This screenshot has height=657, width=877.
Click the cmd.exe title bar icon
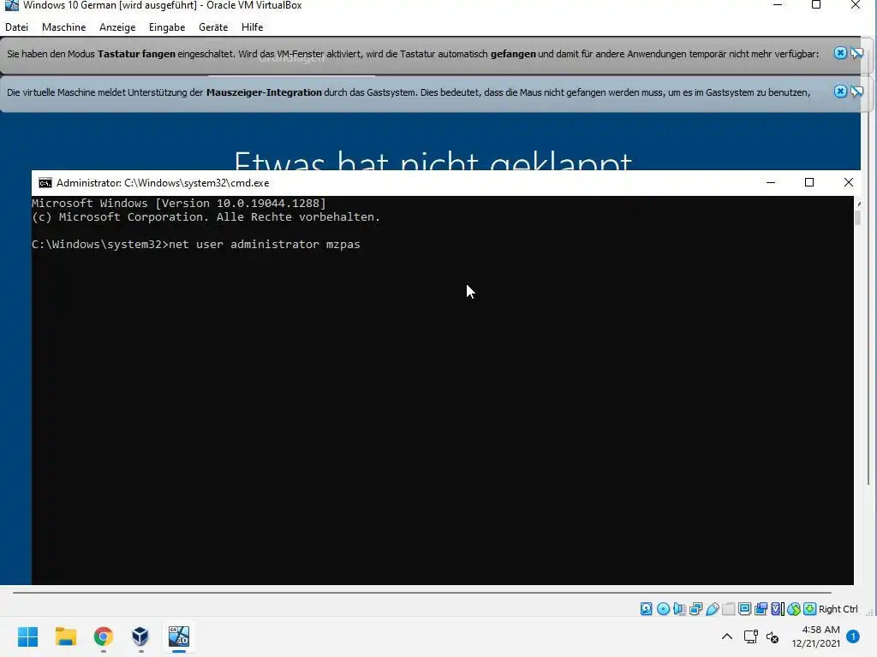point(45,183)
